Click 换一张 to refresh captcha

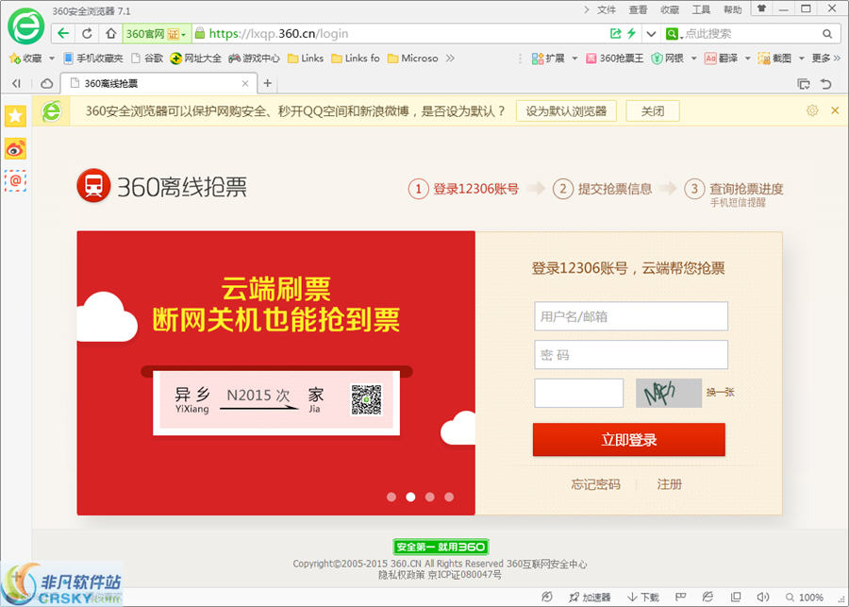click(x=720, y=393)
